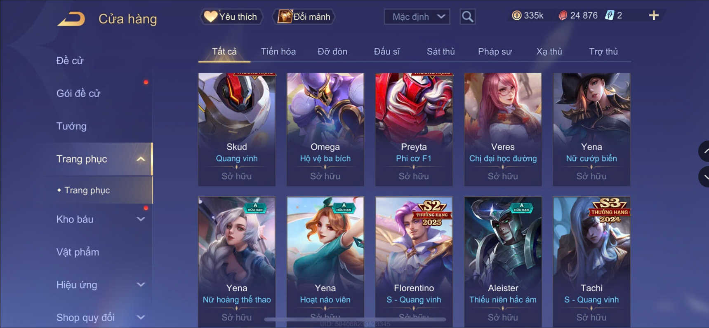Viewport: 709px width, 328px height.
Task: Open the search magnifier icon
Action: [467, 17]
